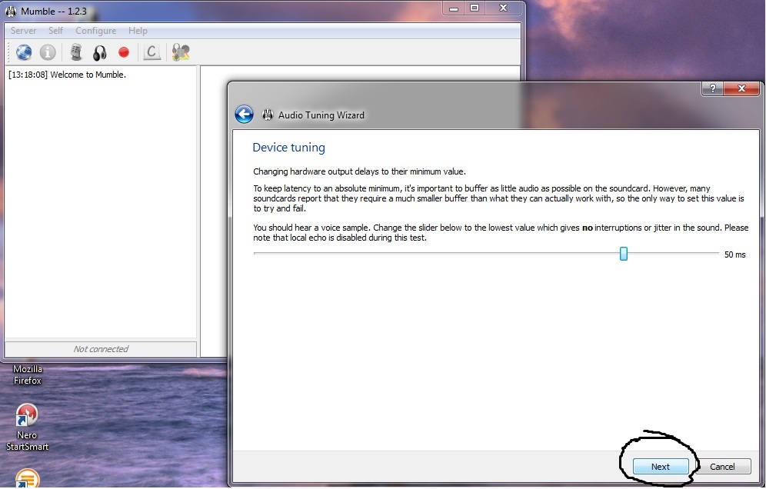Maximize the Mumble main window
The width and height of the screenshot is (766, 489).
coord(475,8)
